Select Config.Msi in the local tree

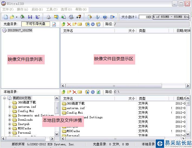coord(26,111)
